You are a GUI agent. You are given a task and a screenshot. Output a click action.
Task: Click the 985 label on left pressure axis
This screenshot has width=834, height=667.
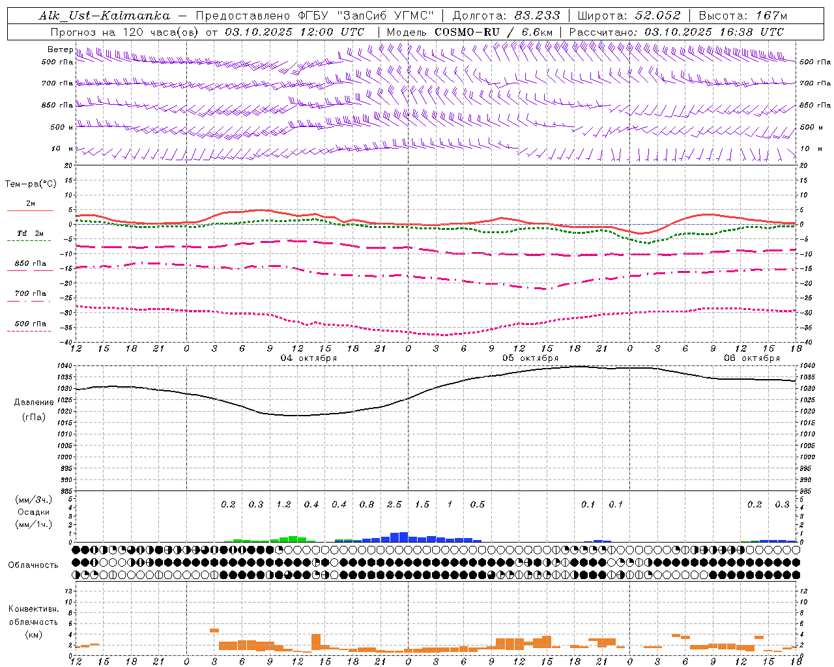(65, 492)
